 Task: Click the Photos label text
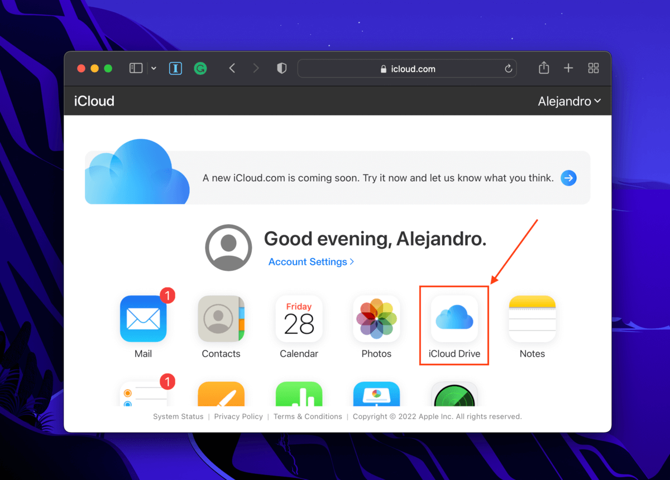376,354
